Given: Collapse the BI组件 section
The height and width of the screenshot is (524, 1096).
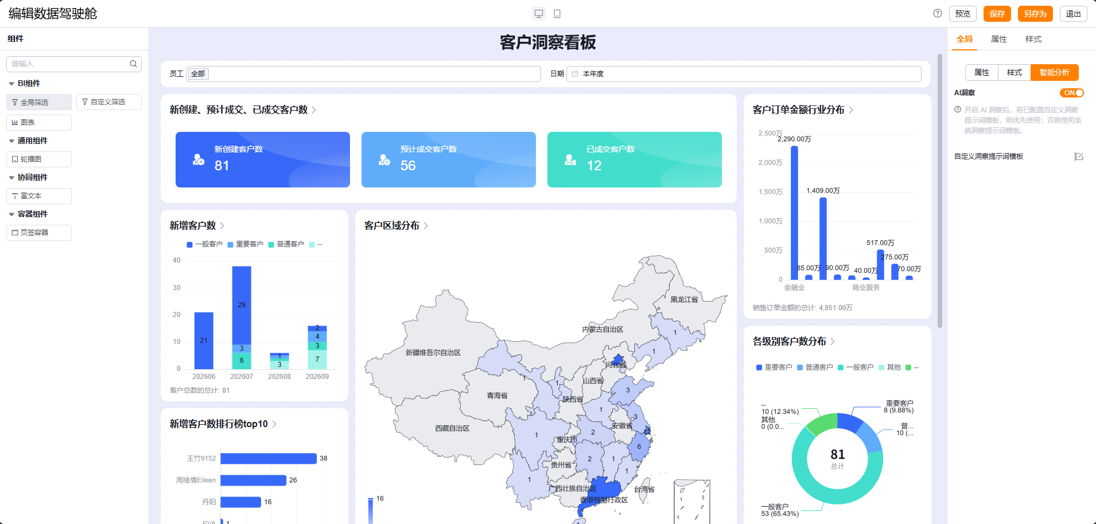Looking at the screenshot, I should coord(11,84).
